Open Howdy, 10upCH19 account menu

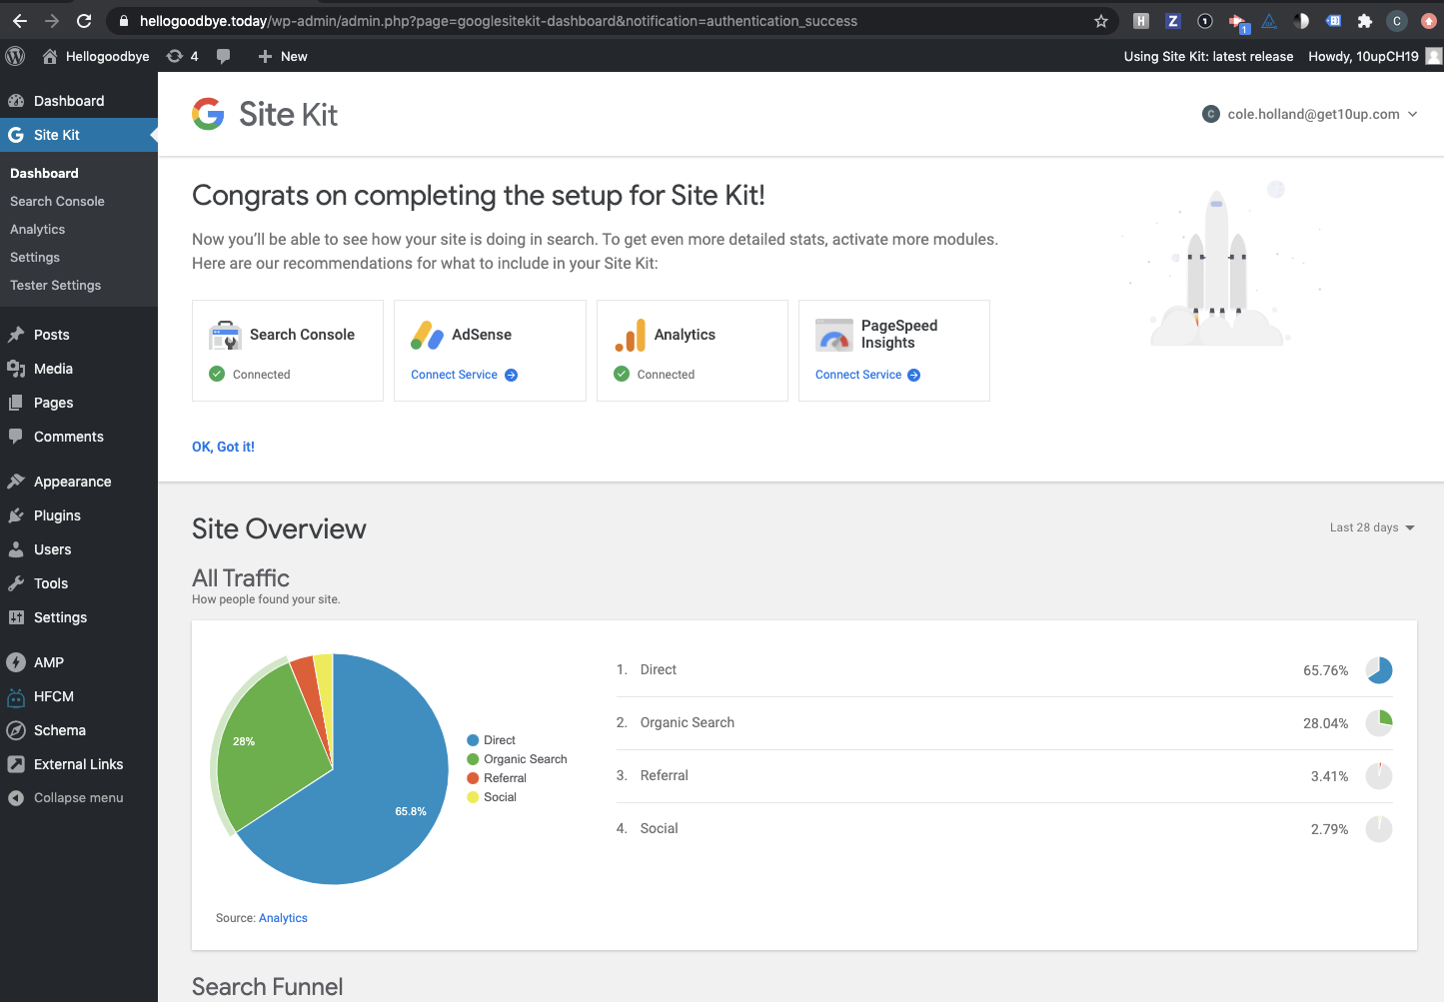pyautogui.click(x=1374, y=56)
